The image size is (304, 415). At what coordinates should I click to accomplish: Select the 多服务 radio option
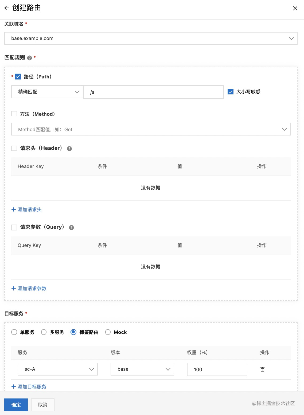(x=44, y=332)
